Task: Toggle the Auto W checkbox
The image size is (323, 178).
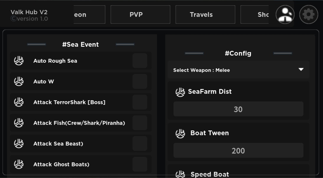Action: [x=140, y=82]
